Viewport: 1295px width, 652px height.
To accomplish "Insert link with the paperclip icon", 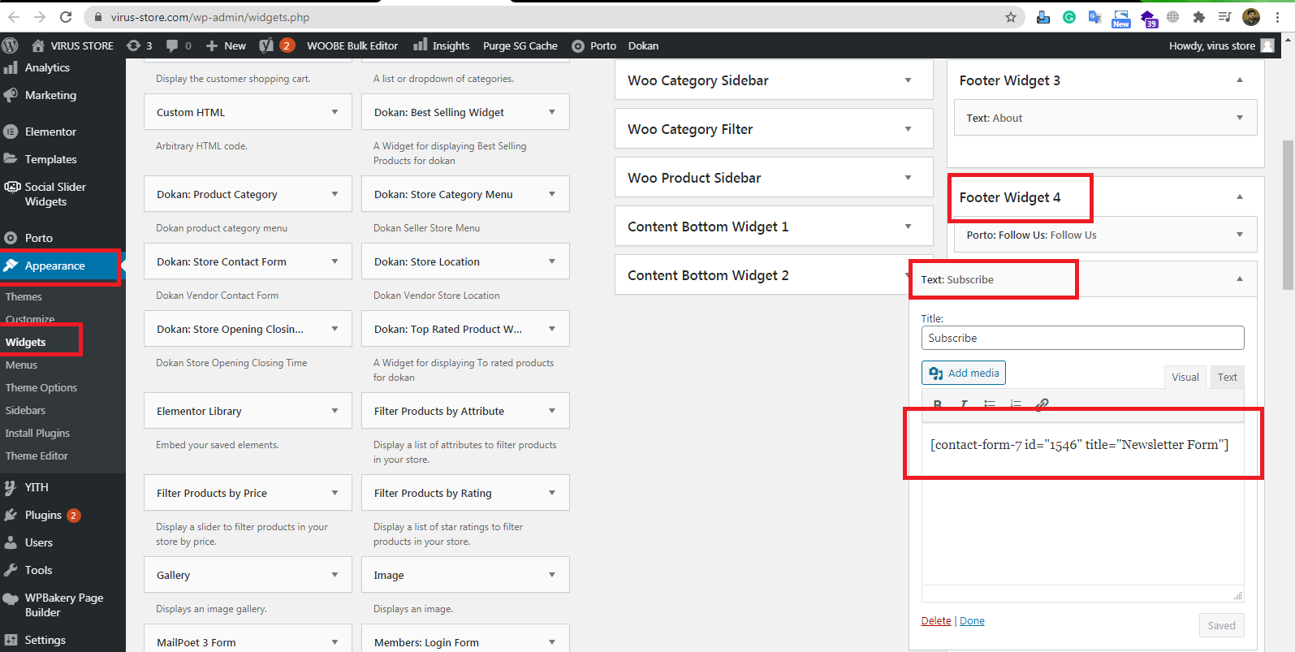I will point(1042,404).
